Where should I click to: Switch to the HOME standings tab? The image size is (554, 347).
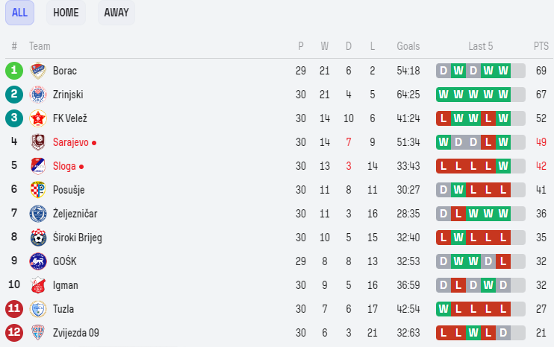coord(66,13)
